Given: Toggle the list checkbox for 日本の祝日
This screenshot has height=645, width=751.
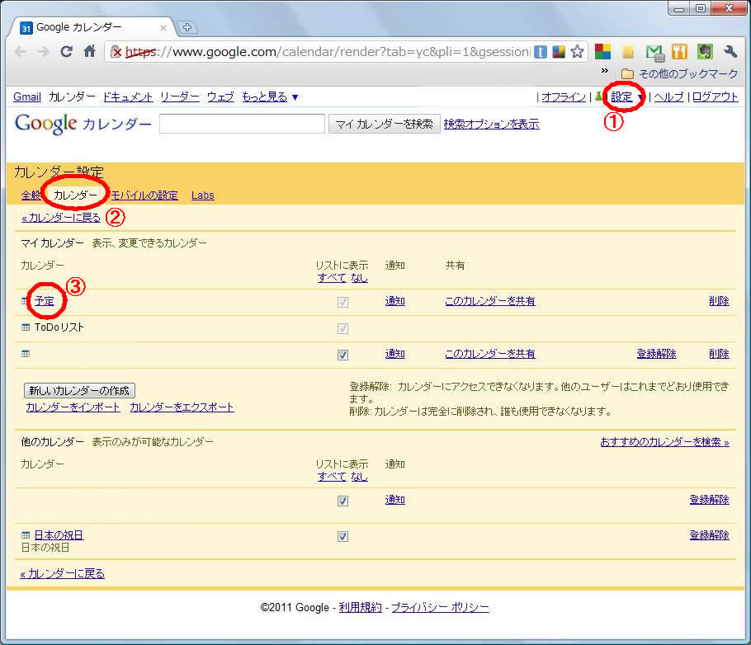Looking at the screenshot, I should 343,536.
